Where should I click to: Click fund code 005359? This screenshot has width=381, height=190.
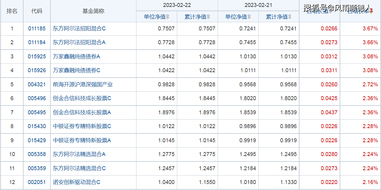(x=37, y=168)
